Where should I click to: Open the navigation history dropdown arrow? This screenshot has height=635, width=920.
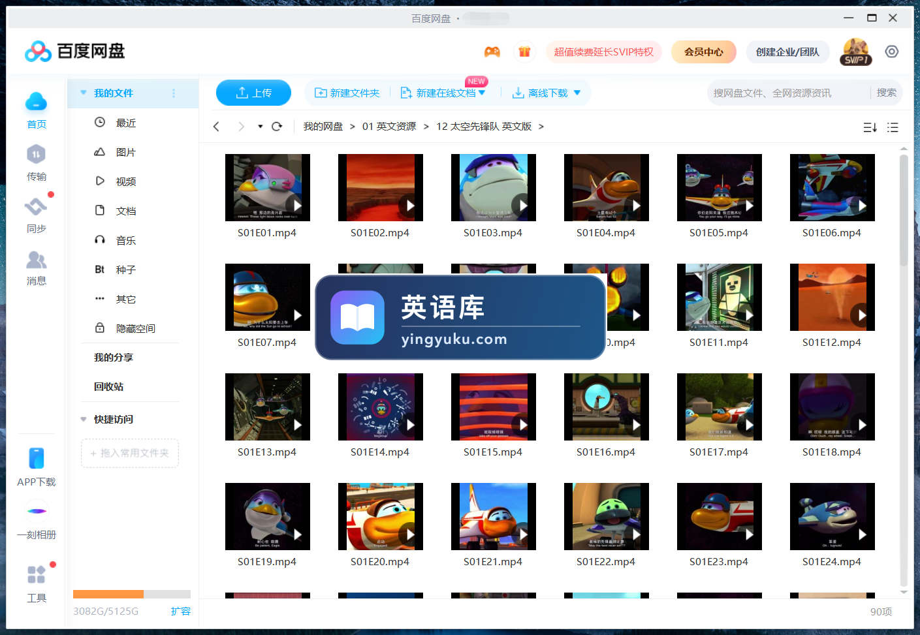click(260, 127)
